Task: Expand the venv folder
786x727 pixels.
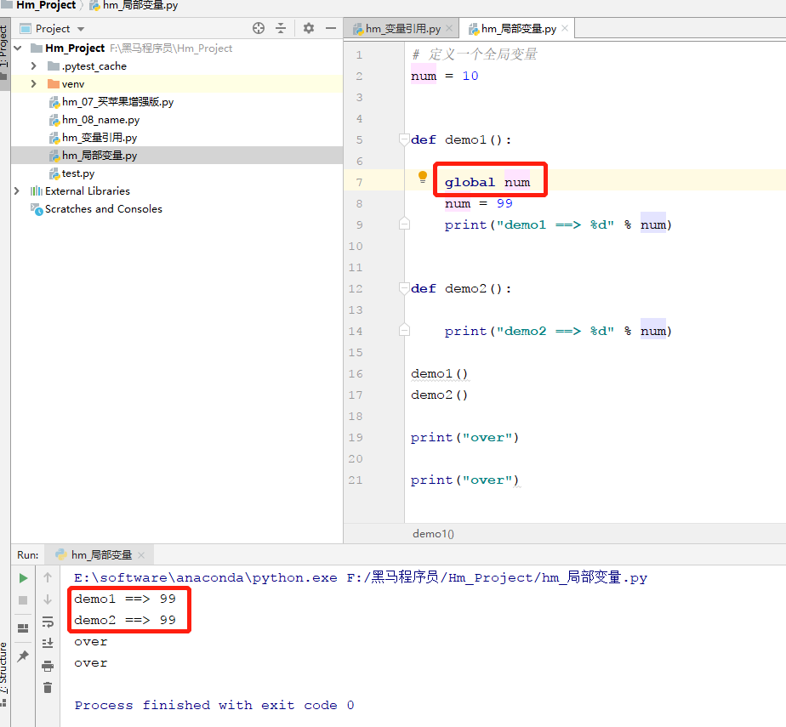Action: coord(35,83)
